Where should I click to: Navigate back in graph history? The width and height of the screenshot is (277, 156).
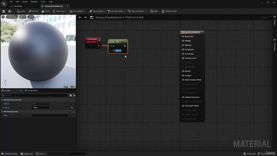tap(80, 17)
